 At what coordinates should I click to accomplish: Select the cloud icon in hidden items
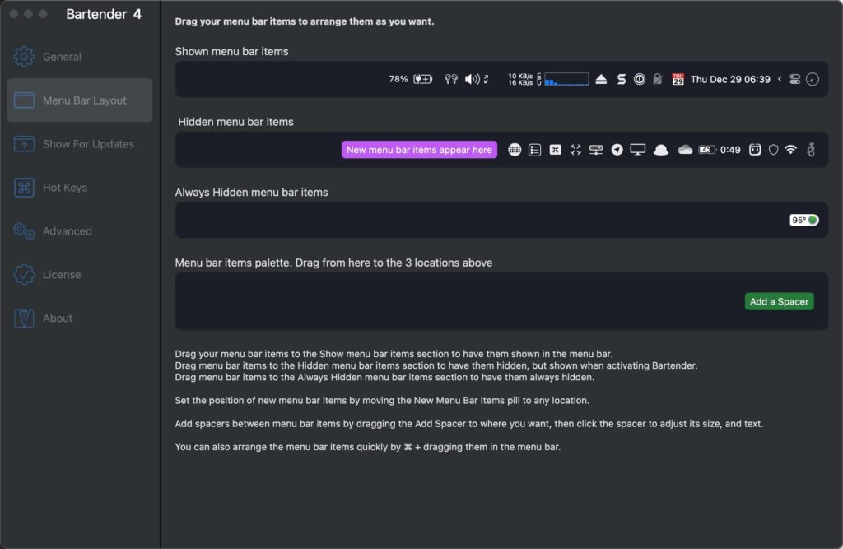(685, 150)
